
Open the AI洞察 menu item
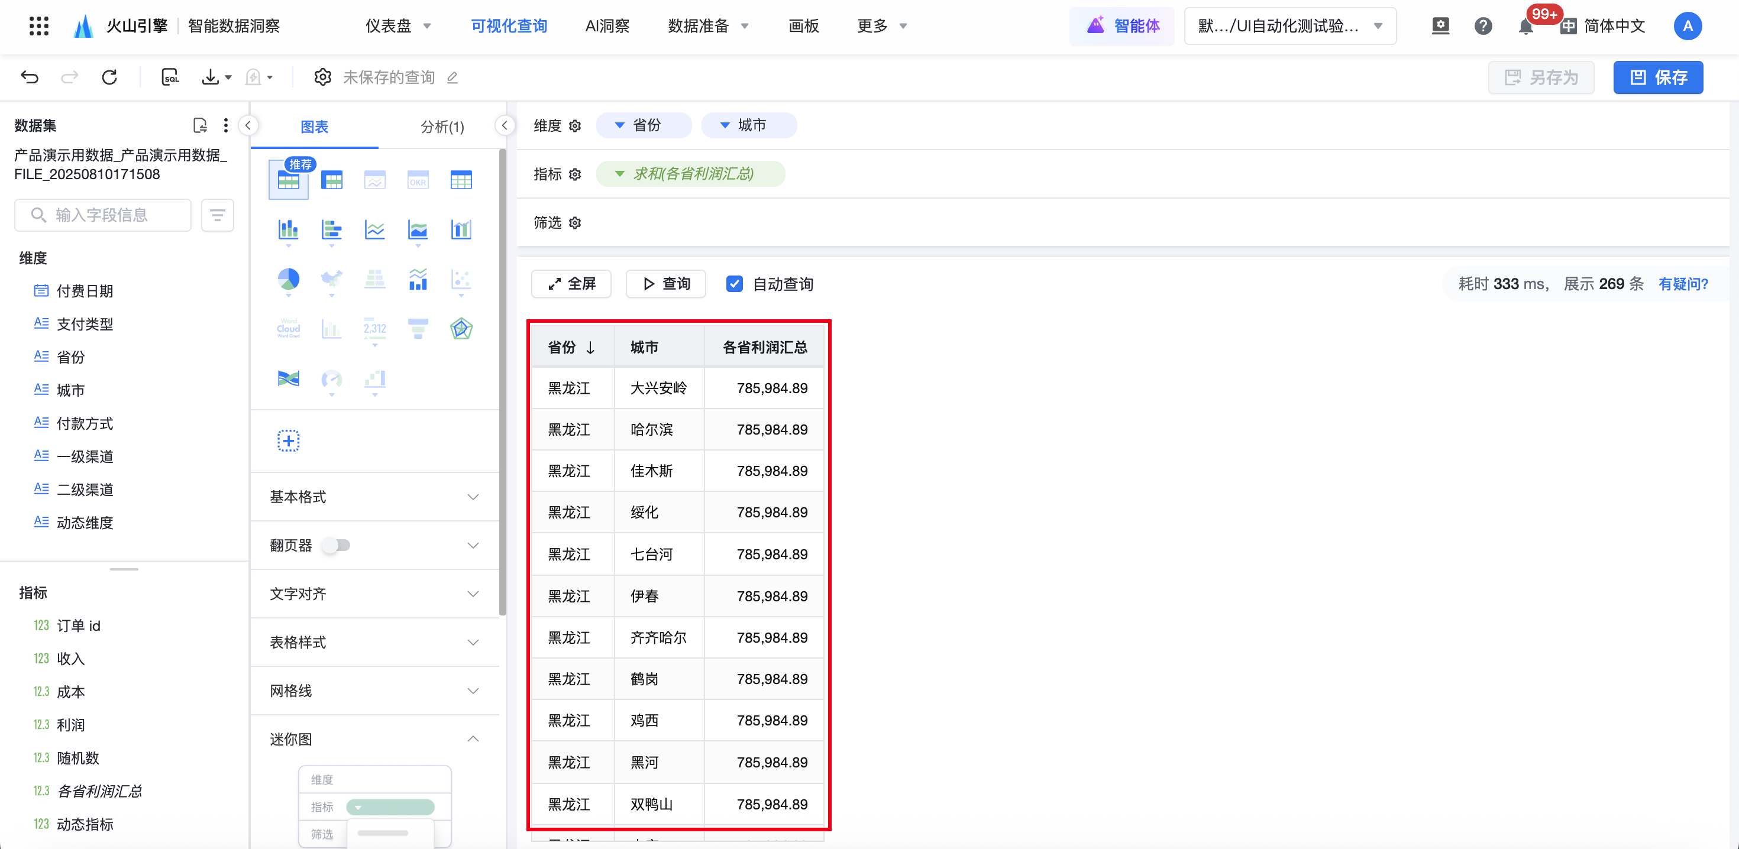[x=607, y=27]
